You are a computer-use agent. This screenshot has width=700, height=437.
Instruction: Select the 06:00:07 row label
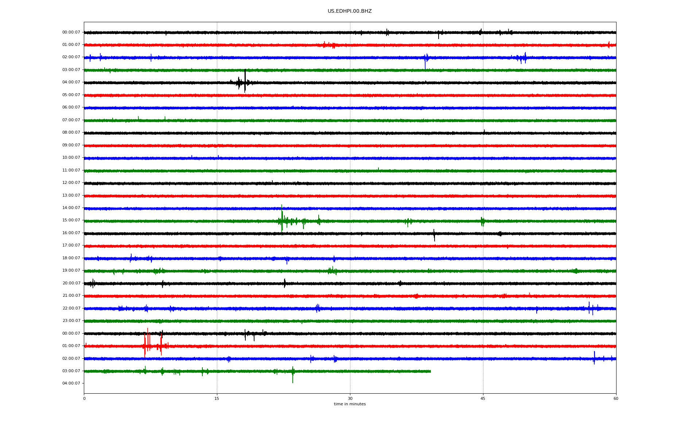coord(71,107)
